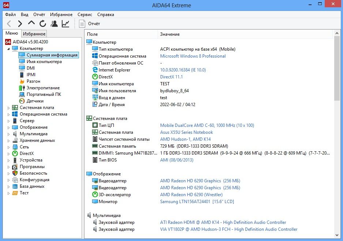Open the Файл menu

[10, 15]
